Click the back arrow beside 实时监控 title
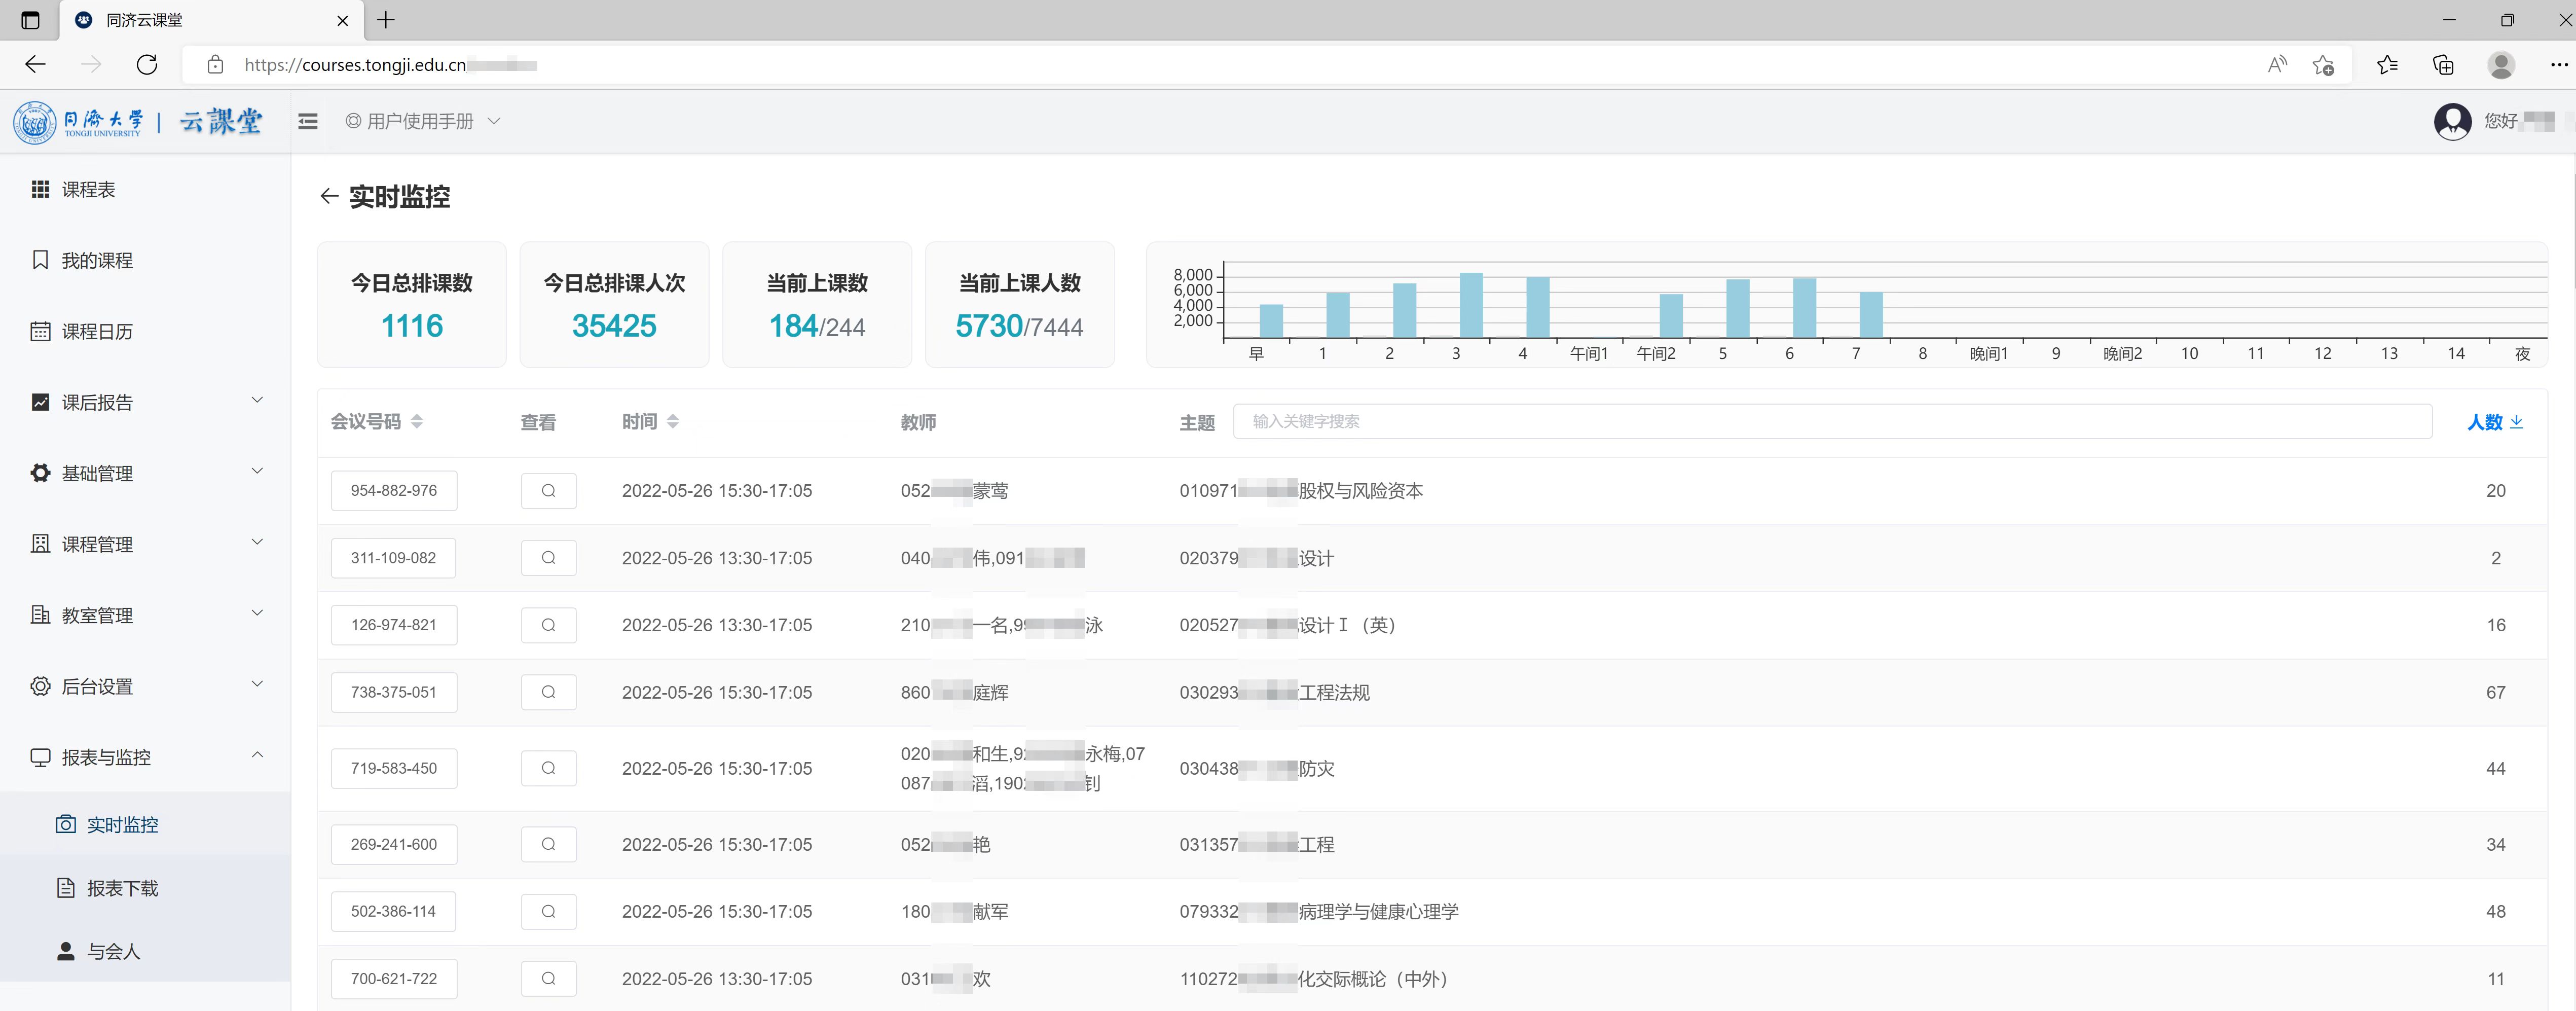The image size is (2576, 1011). 329,196
